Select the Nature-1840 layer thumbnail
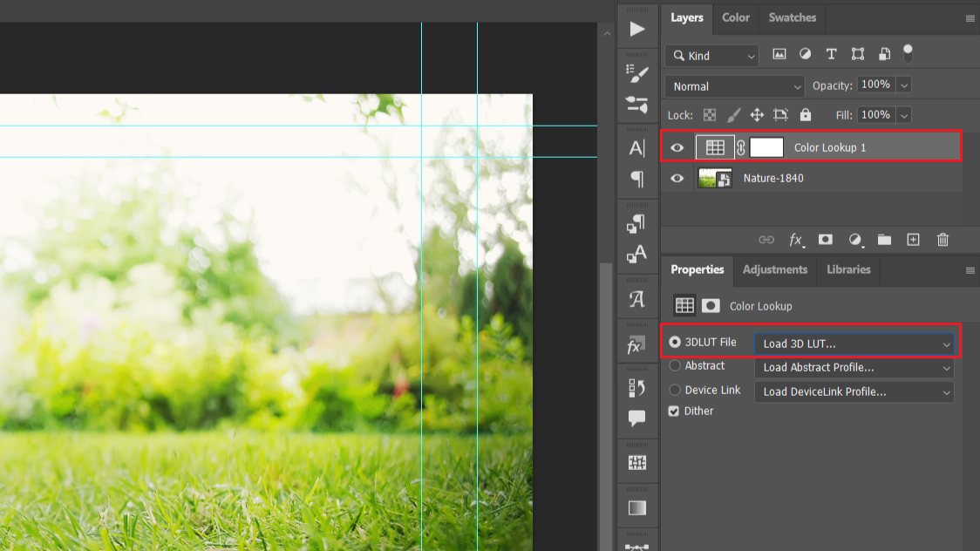This screenshot has width=980, height=551. pos(714,179)
